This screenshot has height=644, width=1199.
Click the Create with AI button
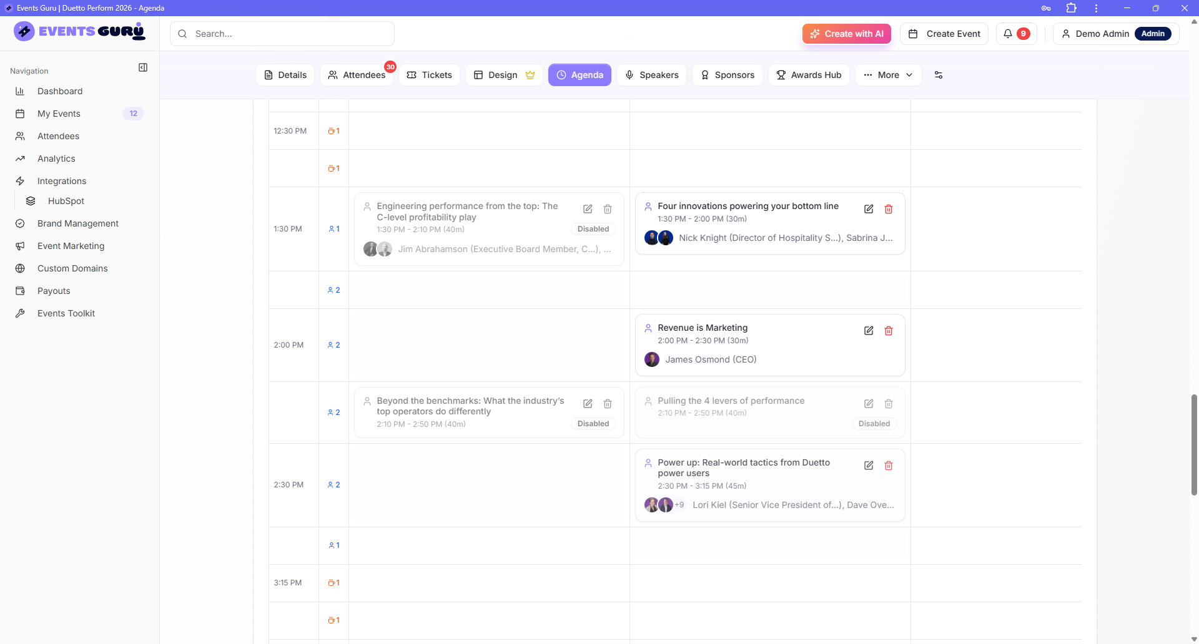click(847, 34)
